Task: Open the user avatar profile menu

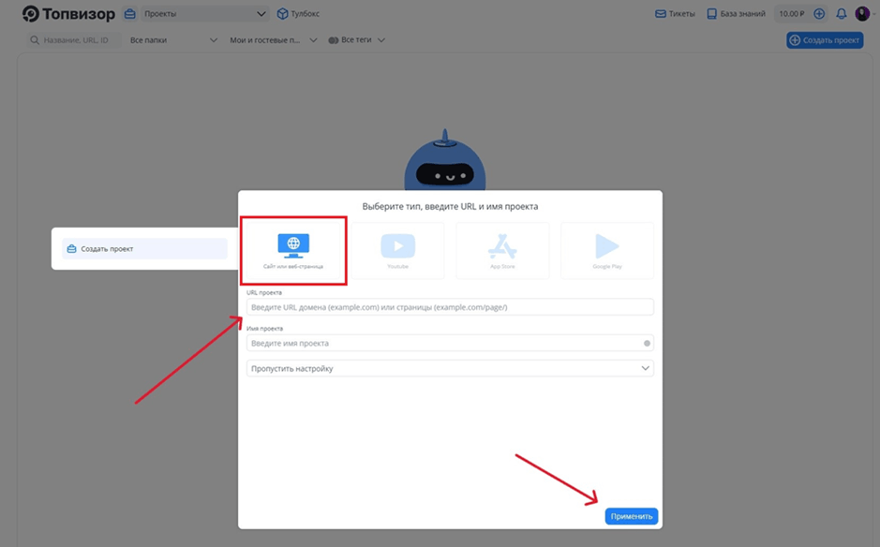Action: [x=862, y=14]
